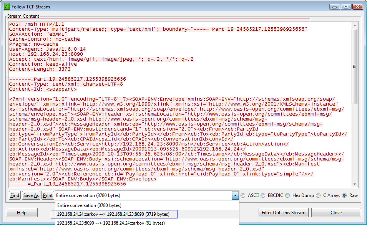
Task: Choose the EBCDIC display format
Action: point(263,195)
